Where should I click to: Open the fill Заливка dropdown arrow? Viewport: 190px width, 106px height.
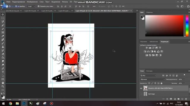pos(184,83)
